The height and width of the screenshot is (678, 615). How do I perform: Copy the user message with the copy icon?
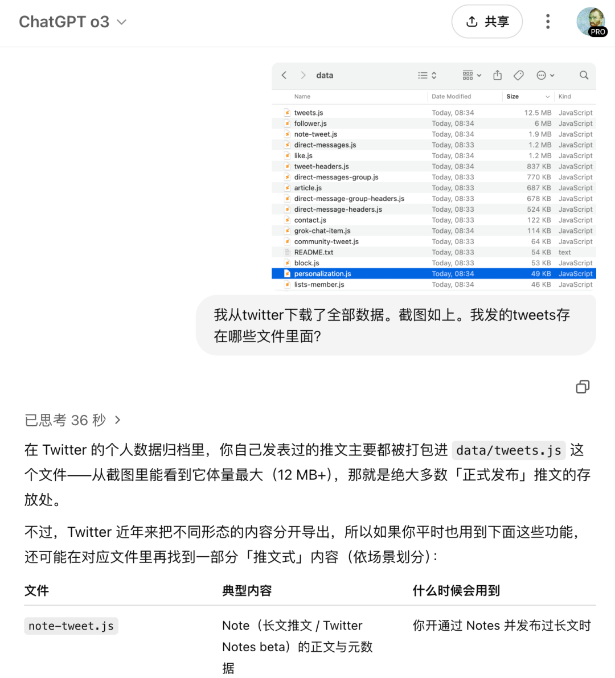click(583, 387)
